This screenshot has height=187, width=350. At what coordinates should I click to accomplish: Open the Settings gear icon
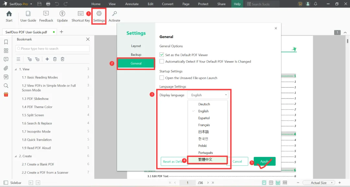pos(99,14)
